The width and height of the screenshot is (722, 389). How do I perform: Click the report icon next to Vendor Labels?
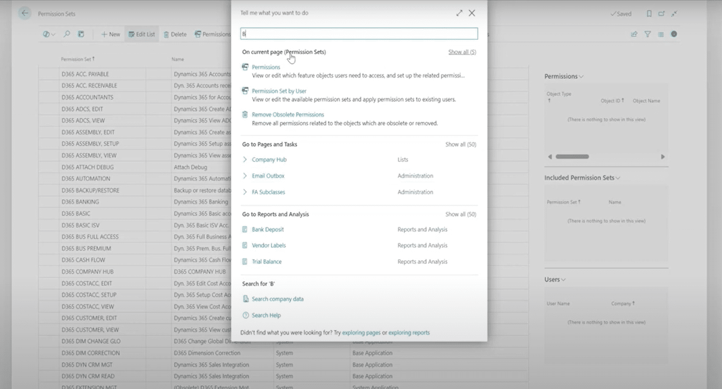click(245, 245)
